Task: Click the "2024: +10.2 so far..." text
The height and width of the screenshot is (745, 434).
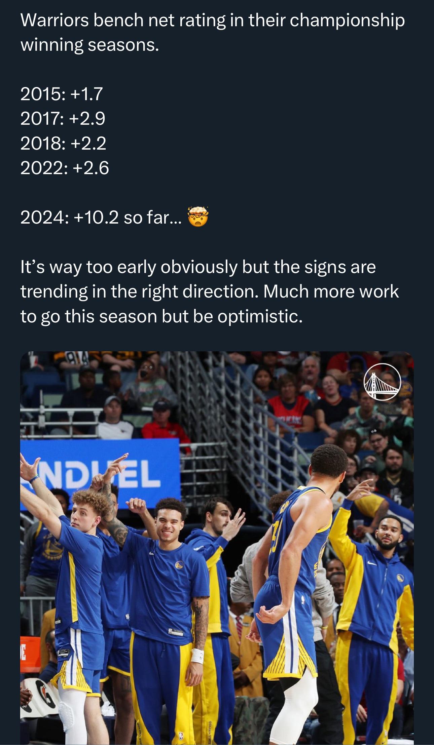Action: pyautogui.click(x=101, y=218)
